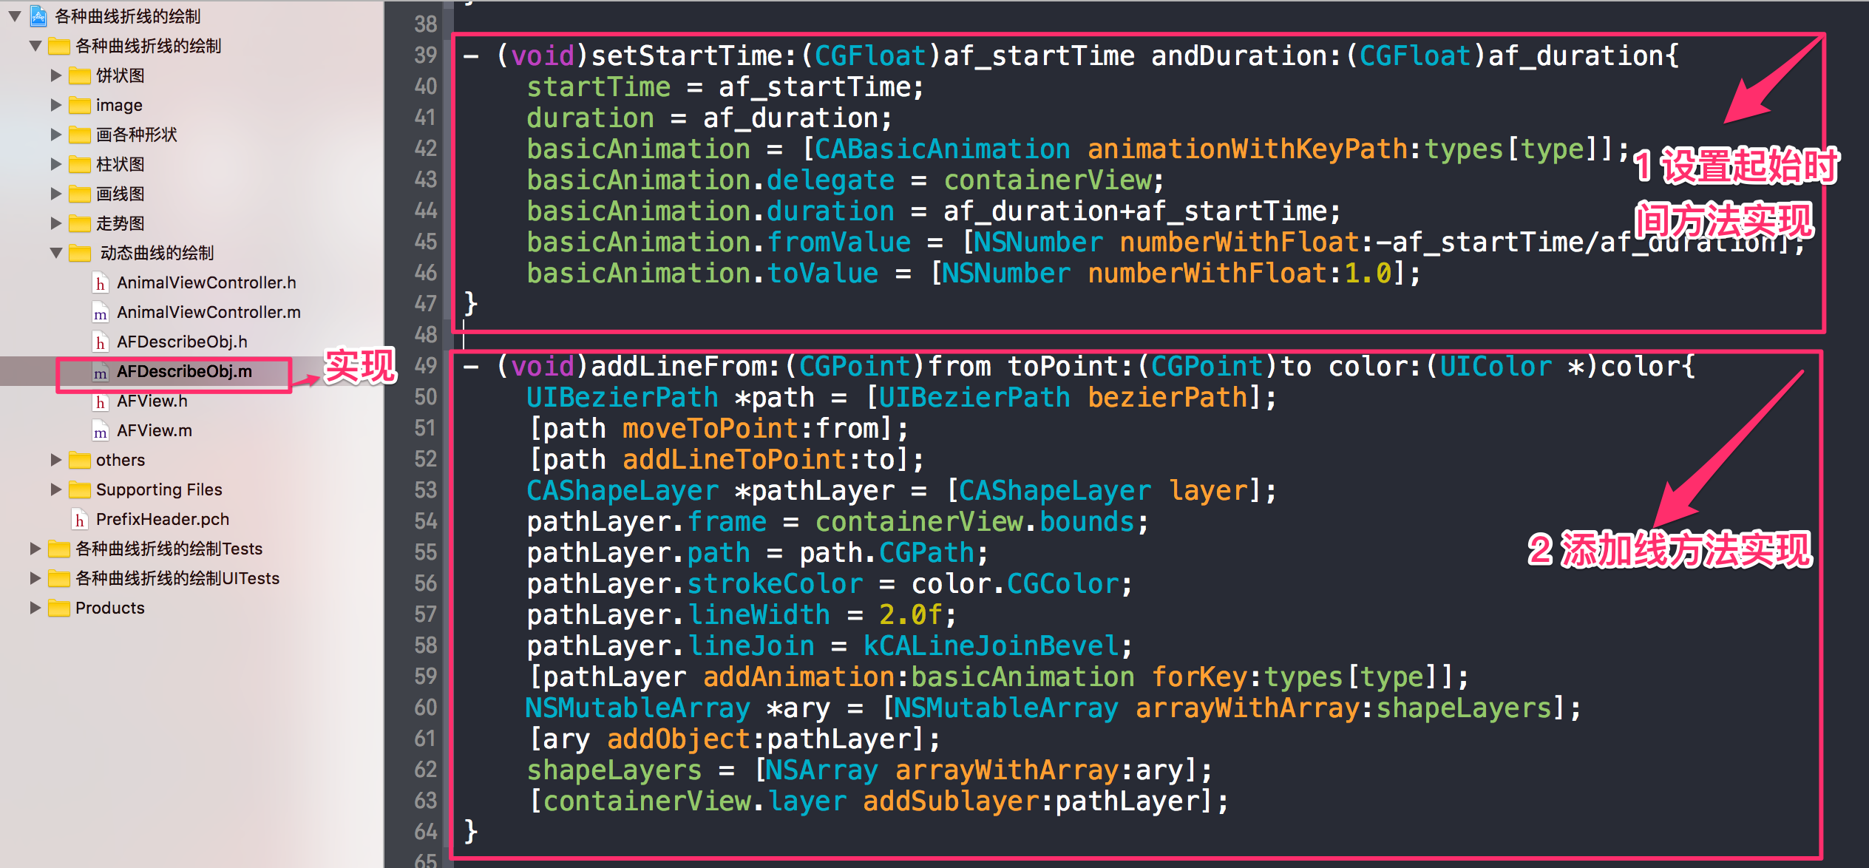
Task: Click the AnimalViewController.m implementation file icon
Action: coord(101,313)
